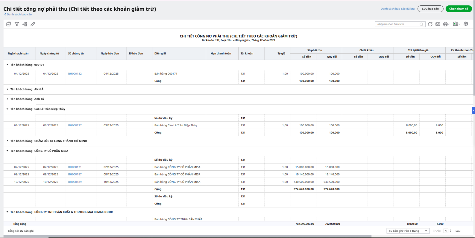
Task: Click the add rows icon in toolbar
Action: point(25,24)
